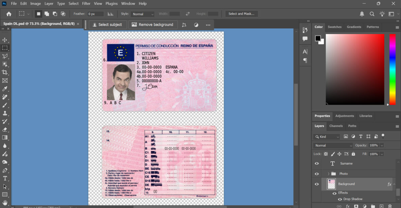Viewport: 401px width, 208px height.
Task: Hide the Photo group layer
Action: coord(317,174)
